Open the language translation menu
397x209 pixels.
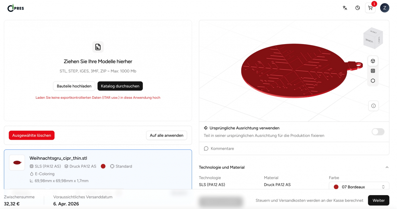click(x=345, y=8)
